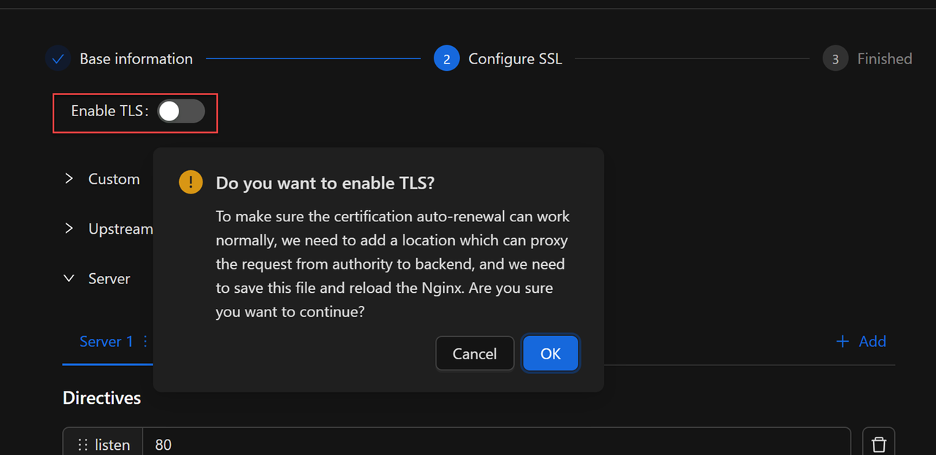Click the plus icon next to Add
Screen dimensions: 936x455
[842, 341]
